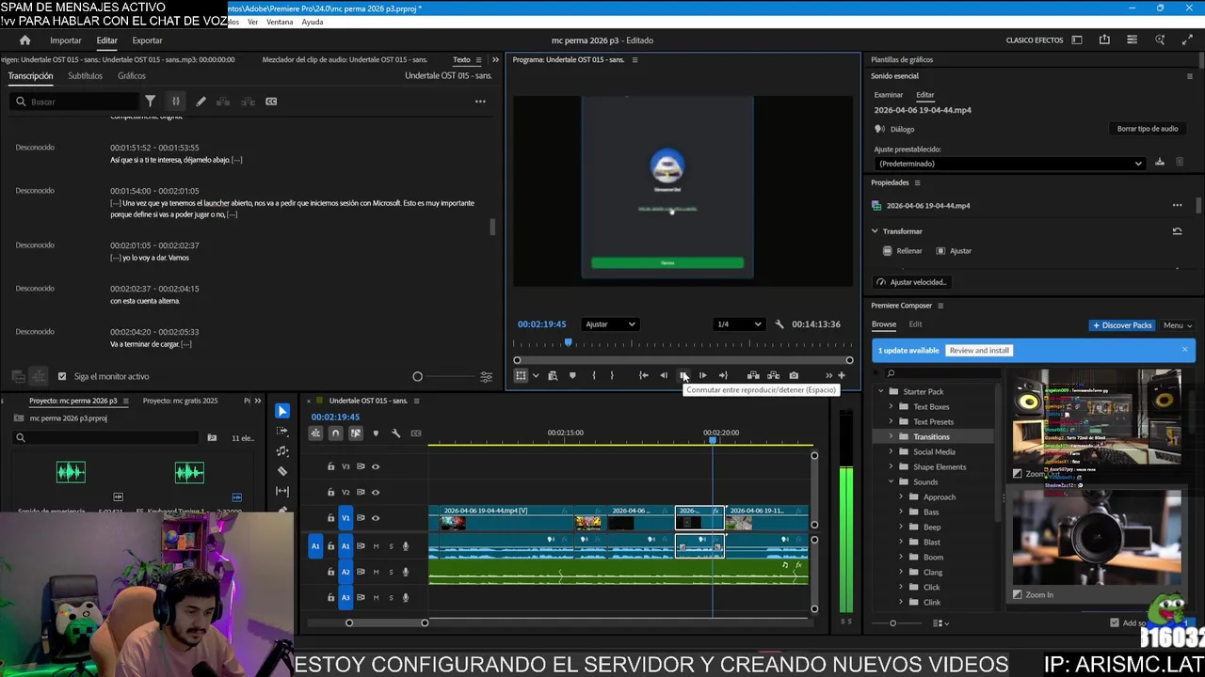The image size is (1205, 677).
Task: Click the Button Editor plus icon
Action: (842, 376)
